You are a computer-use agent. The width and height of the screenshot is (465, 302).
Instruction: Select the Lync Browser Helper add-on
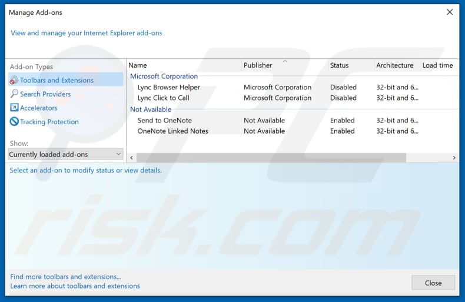pos(168,87)
